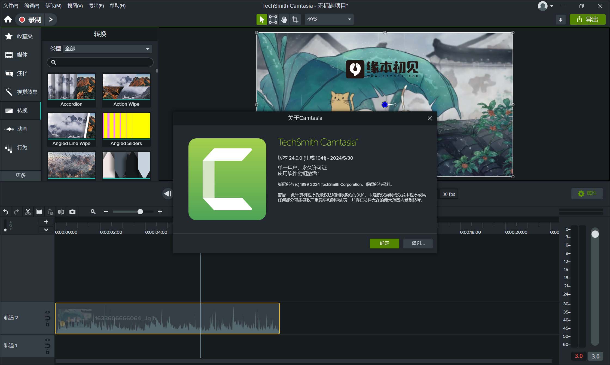Open the 编辑(E) menu
The height and width of the screenshot is (365, 610).
coord(32,5)
